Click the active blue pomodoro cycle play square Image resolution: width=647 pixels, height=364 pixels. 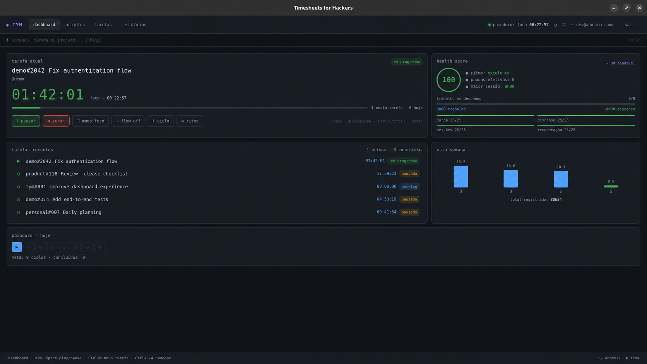(x=17, y=247)
